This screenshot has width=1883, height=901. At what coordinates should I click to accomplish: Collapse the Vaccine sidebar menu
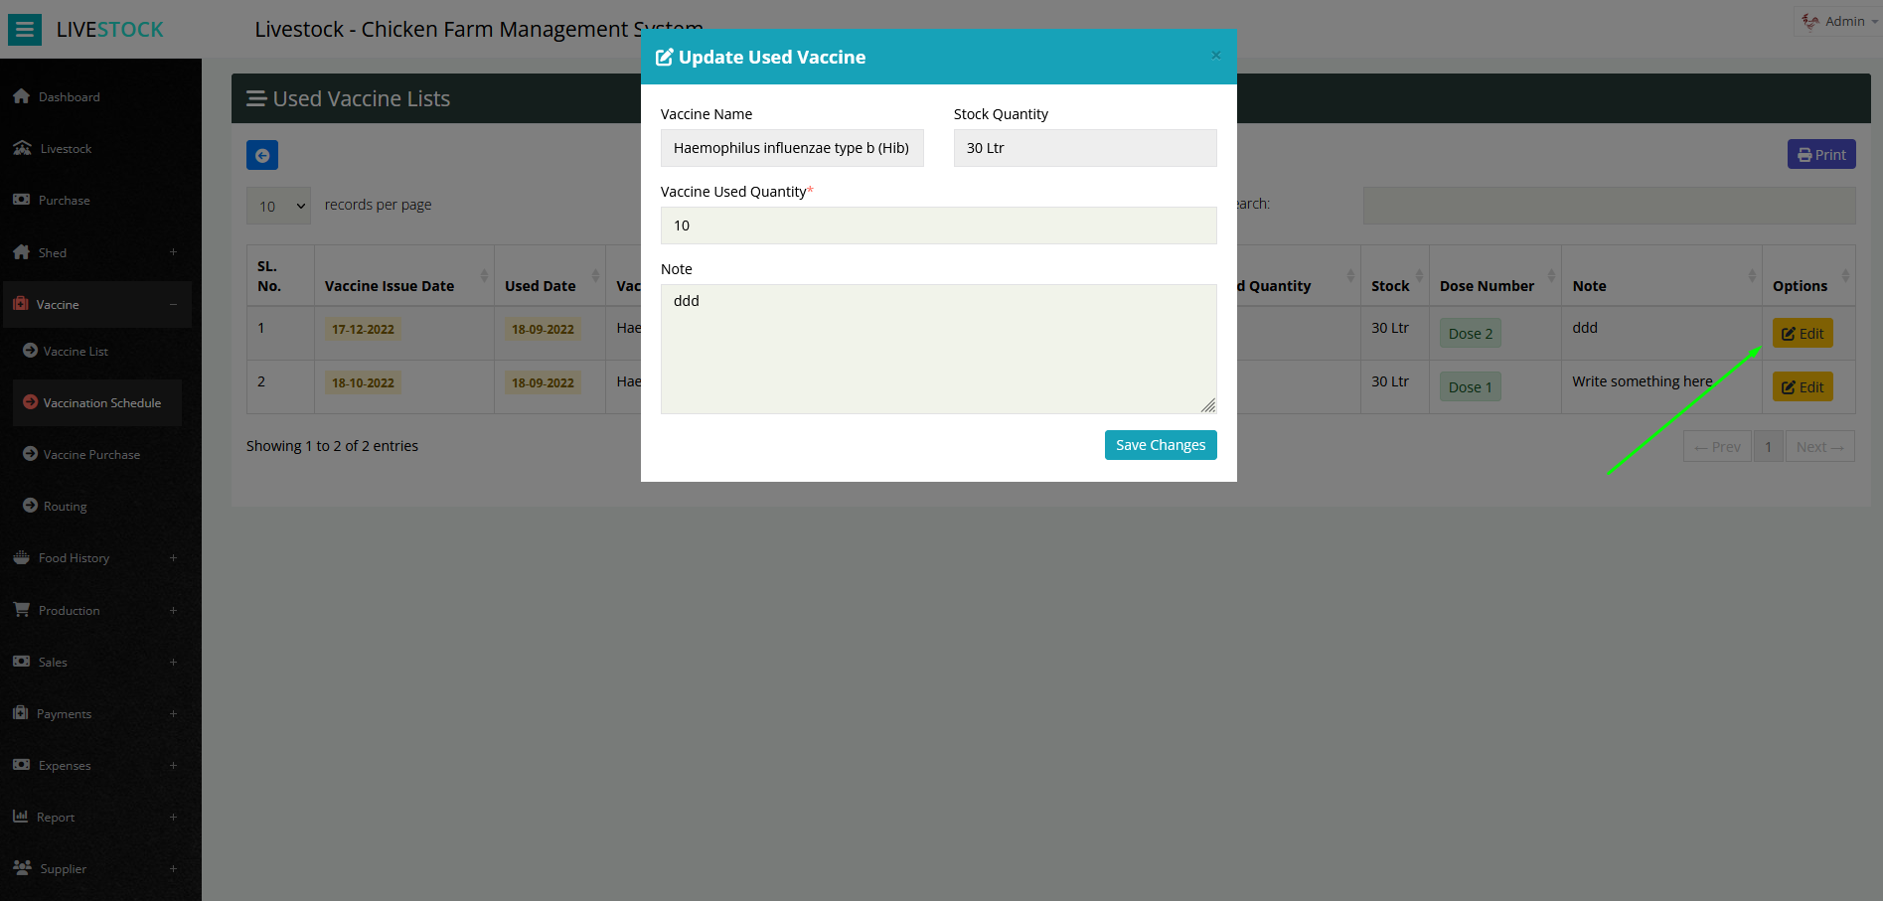coord(173,304)
